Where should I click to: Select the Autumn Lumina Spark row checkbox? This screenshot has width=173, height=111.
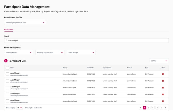[7, 81]
